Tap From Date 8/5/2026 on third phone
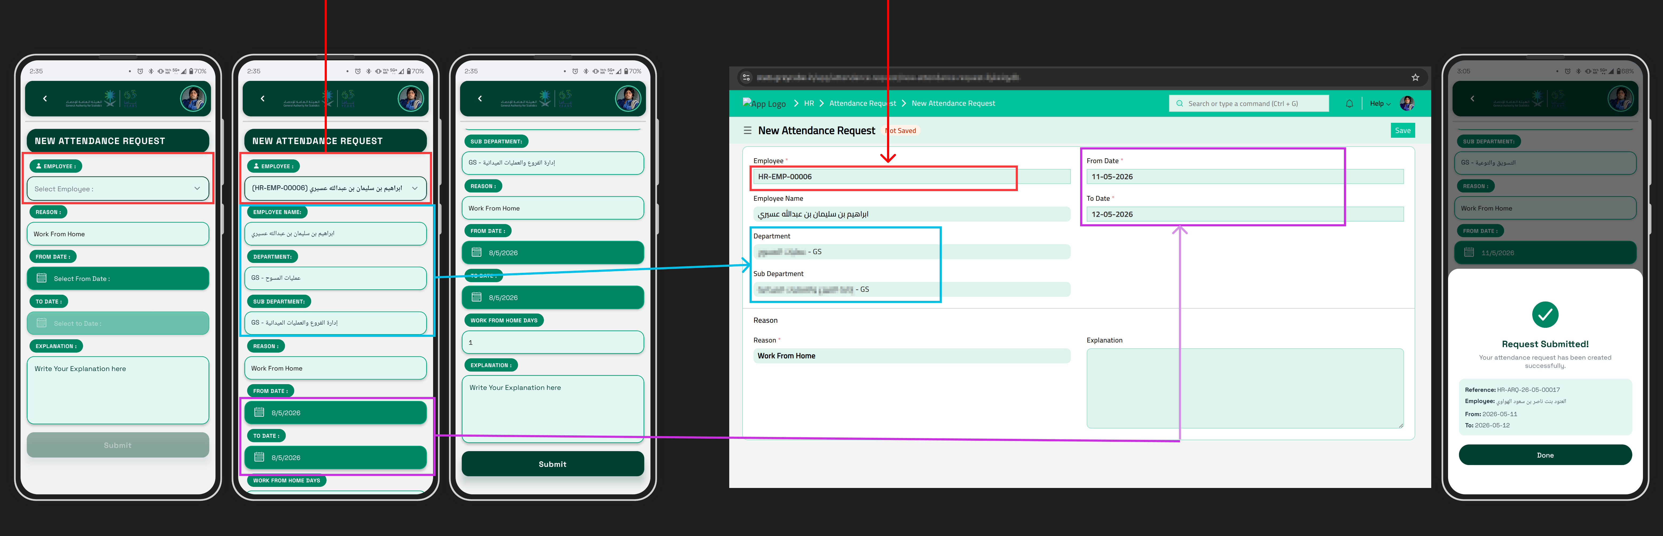The image size is (1663, 536). click(553, 253)
